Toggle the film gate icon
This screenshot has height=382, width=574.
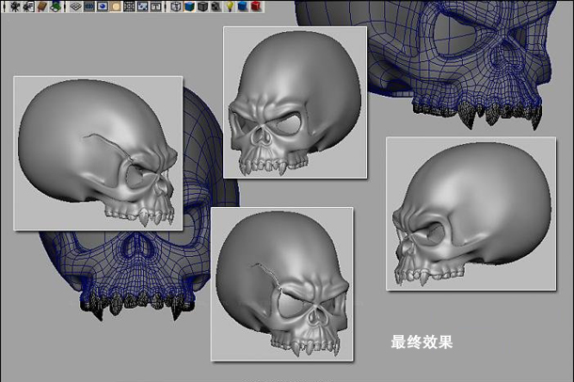point(89,7)
